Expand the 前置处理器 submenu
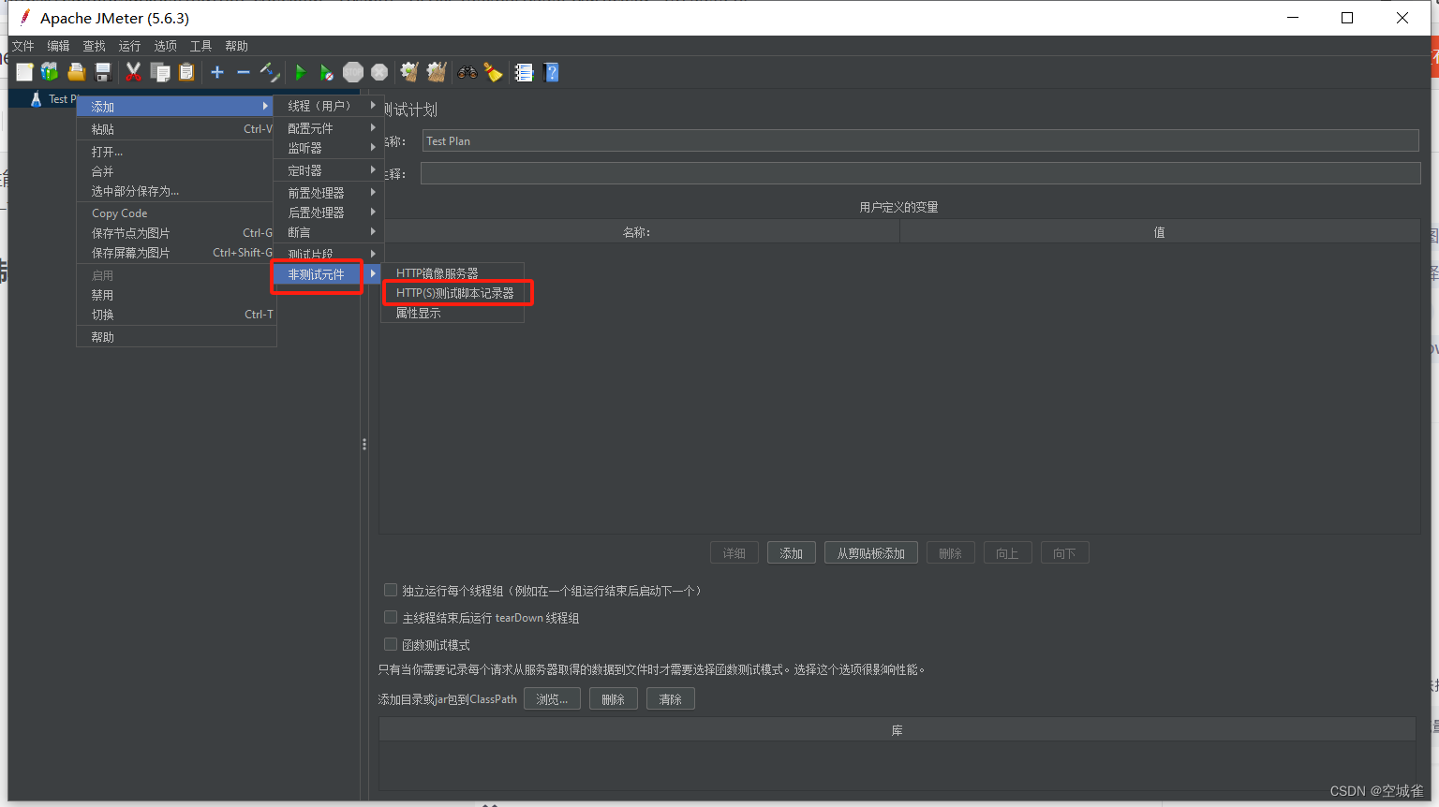Screen dimensions: 1439x807 pos(328,193)
